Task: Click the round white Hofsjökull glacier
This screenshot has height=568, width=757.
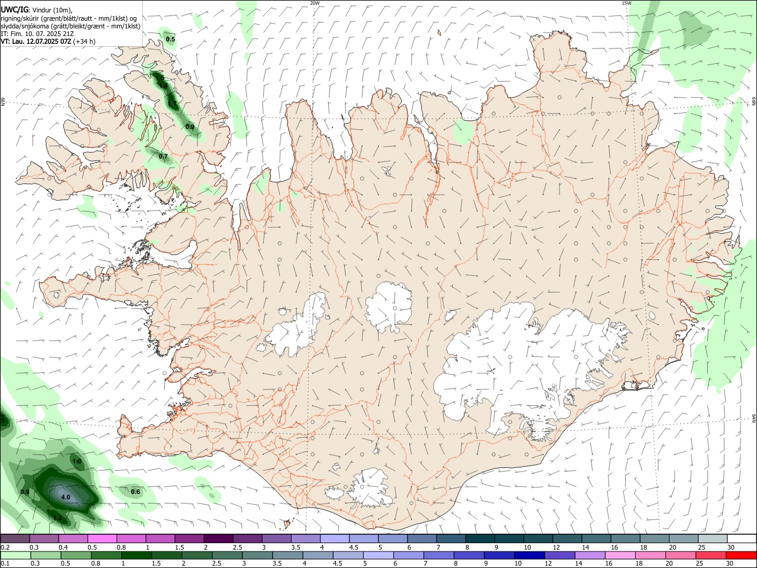Action: (389, 308)
